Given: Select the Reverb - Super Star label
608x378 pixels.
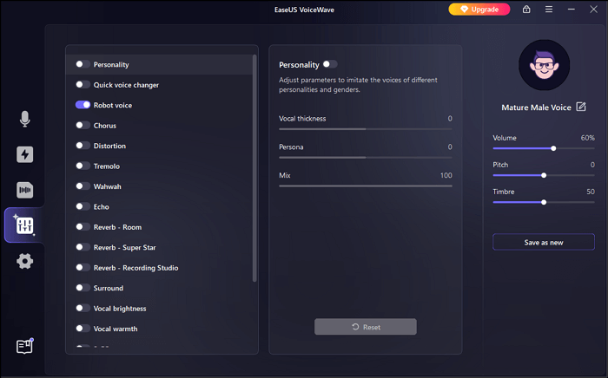Looking at the screenshot, I should (x=124, y=247).
